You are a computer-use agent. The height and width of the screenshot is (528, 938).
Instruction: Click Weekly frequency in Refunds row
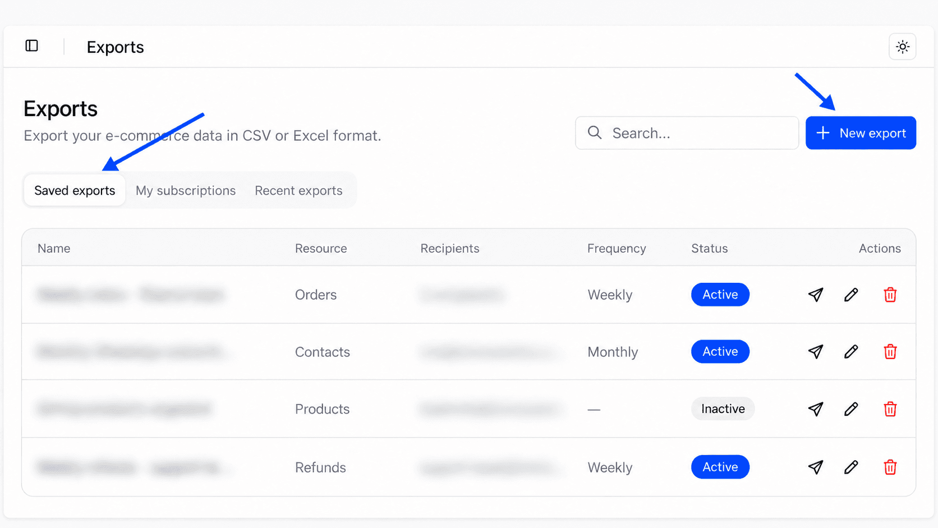pyautogui.click(x=610, y=467)
